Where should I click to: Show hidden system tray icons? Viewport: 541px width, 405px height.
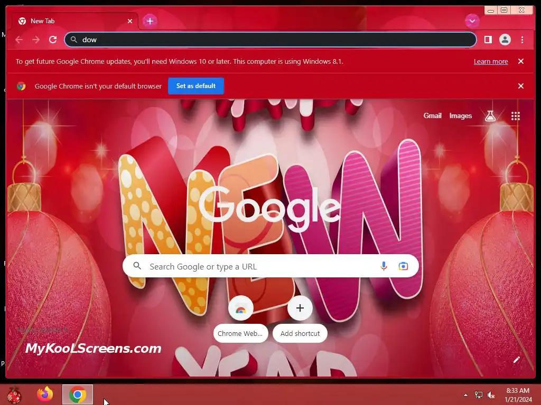tap(466, 395)
